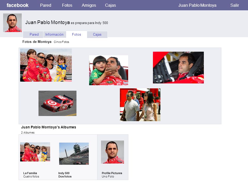Image resolution: width=248 pixels, height=186 pixels.
Task: Click the Indy 500 album title
Action: (64, 173)
